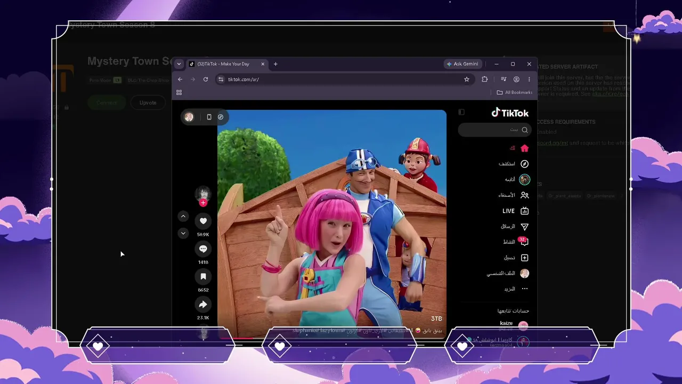The height and width of the screenshot is (384, 682).
Task: Open the Friends icon in TikTok sidebar
Action: click(524, 195)
